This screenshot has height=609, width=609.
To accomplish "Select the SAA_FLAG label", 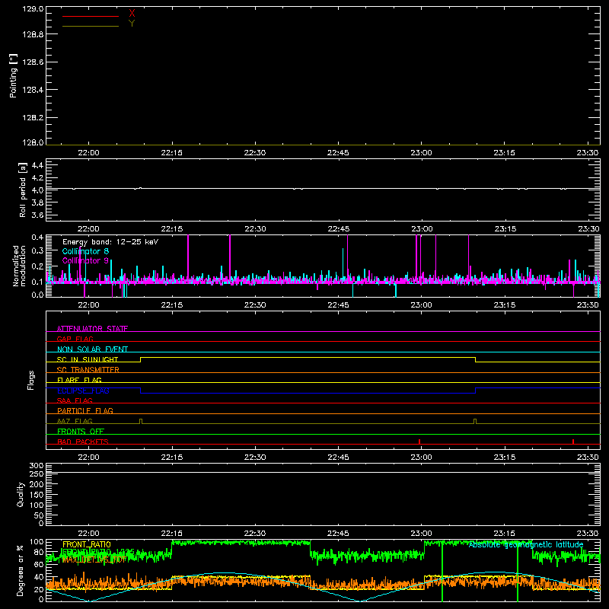I will (75, 400).
